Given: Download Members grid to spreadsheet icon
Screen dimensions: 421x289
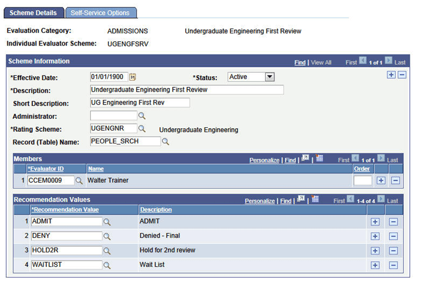Looking at the screenshot, I should (319, 158).
